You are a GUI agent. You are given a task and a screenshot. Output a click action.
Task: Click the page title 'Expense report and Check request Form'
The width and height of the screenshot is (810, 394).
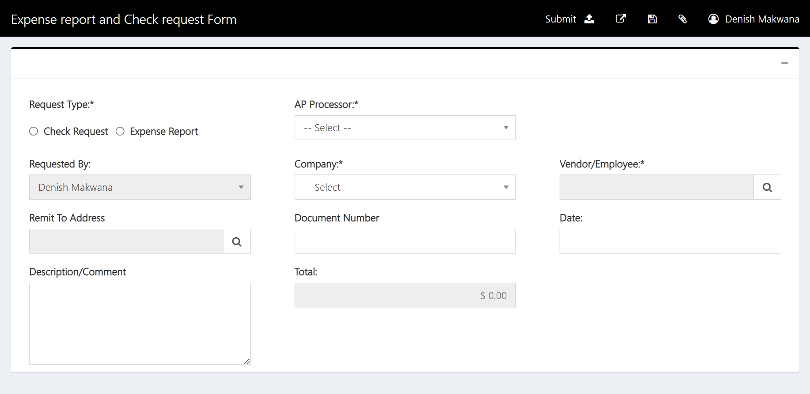(124, 19)
